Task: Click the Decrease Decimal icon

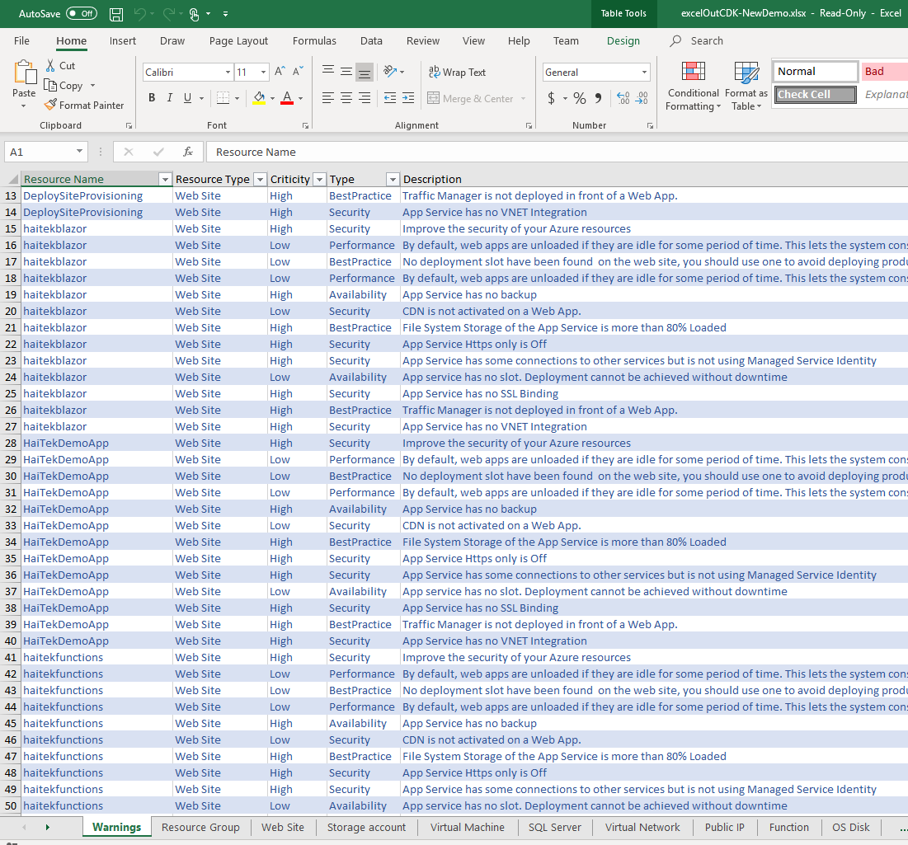Action: [x=642, y=98]
